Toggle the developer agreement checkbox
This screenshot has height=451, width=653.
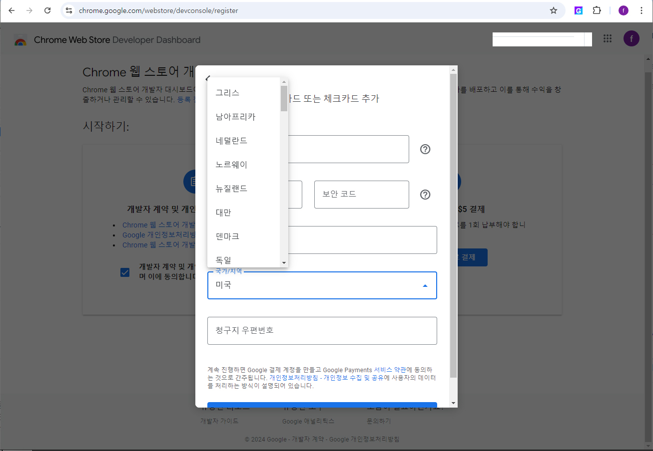(x=125, y=272)
